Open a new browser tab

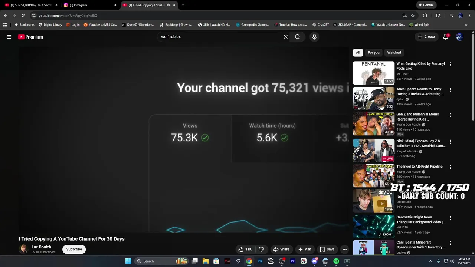(183, 5)
